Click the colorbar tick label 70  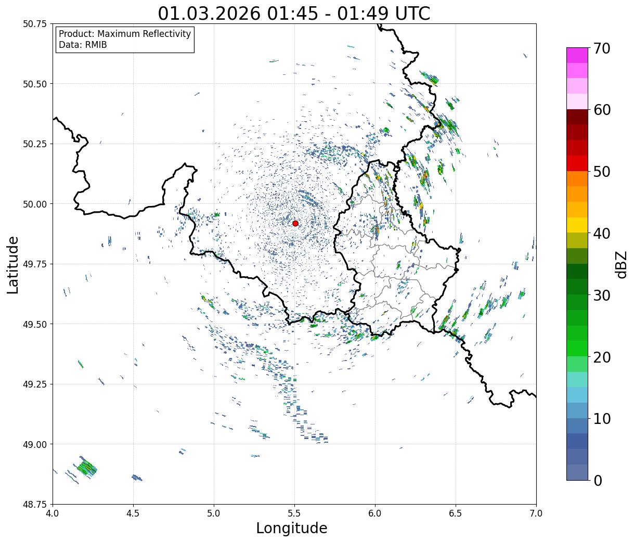tap(601, 48)
